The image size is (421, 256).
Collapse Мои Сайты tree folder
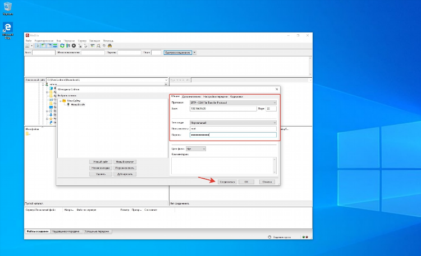(61, 101)
